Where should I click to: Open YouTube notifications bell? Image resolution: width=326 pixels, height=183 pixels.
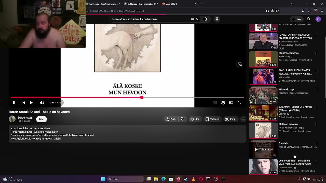click(x=308, y=19)
